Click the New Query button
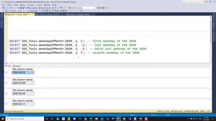Image resolution: width=216 pixels, height=121 pixels. pos(32,8)
